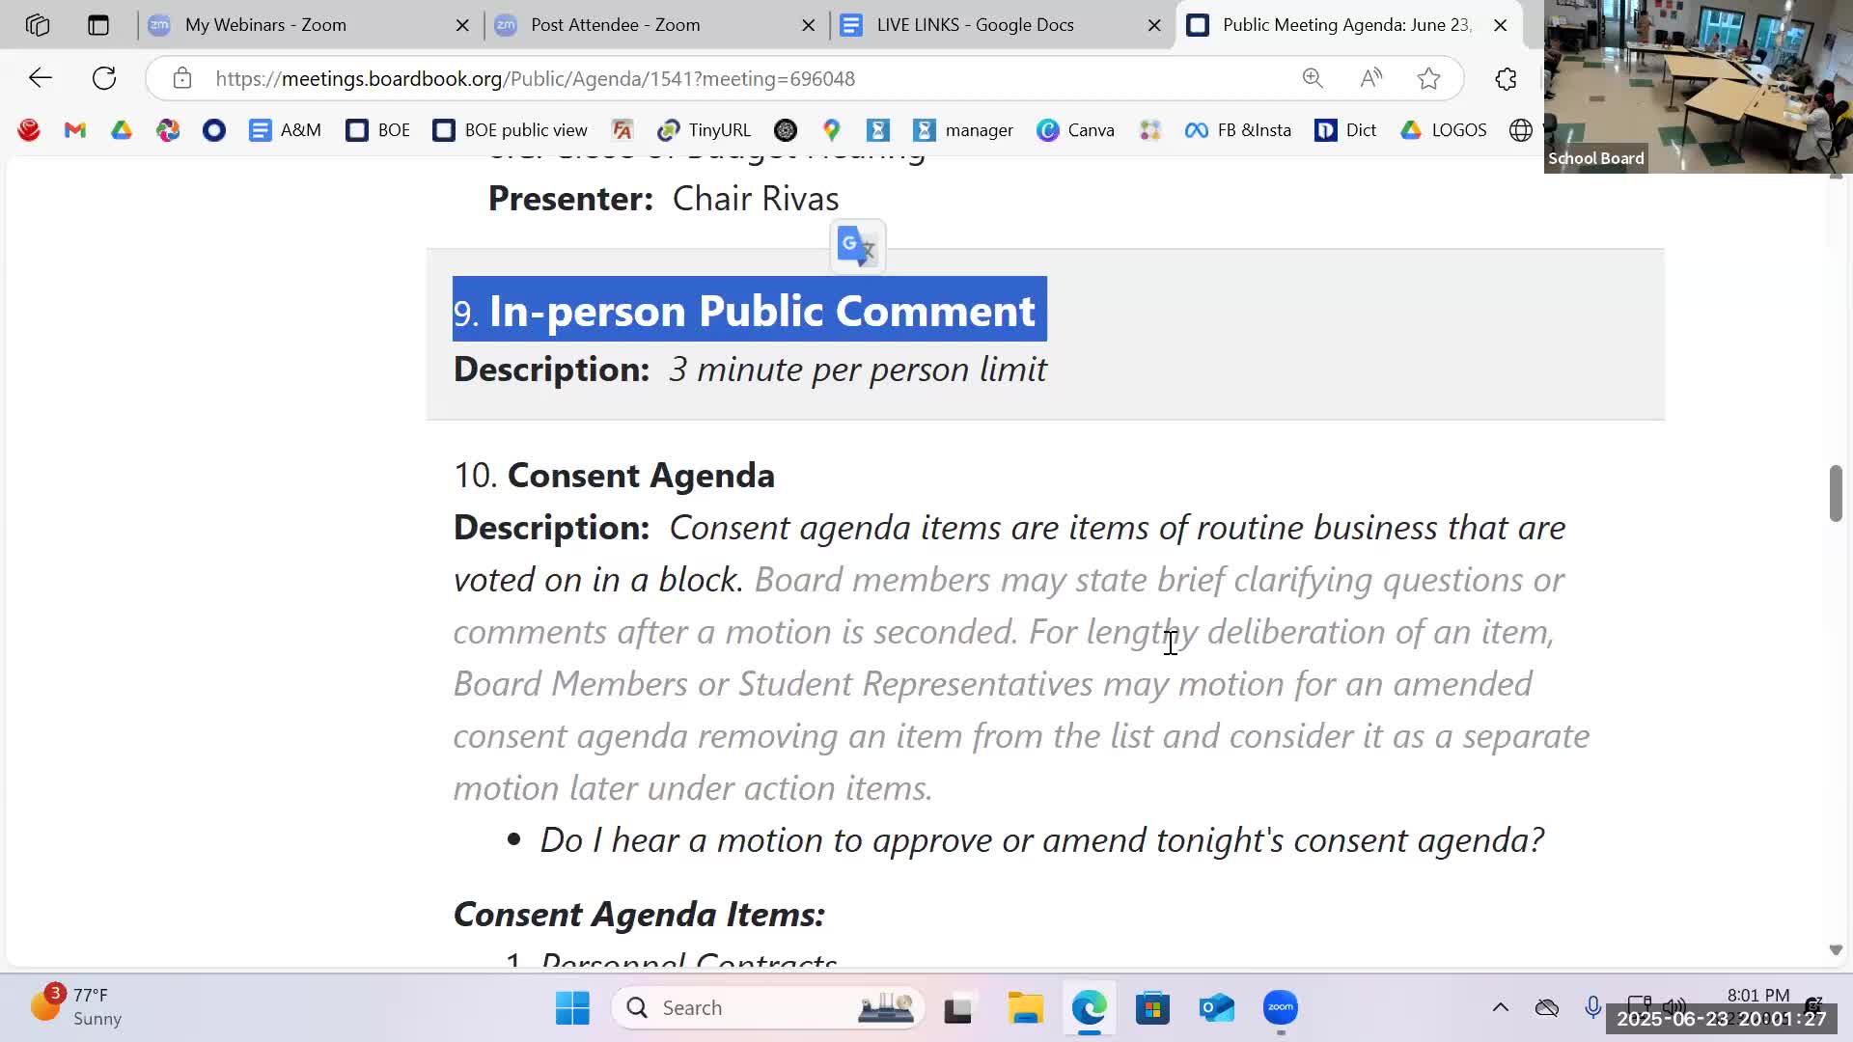Activate Read Aloud in the address bar
Image resolution: width=1853 pixels, height=1042 pixels.
(1370, 78)
